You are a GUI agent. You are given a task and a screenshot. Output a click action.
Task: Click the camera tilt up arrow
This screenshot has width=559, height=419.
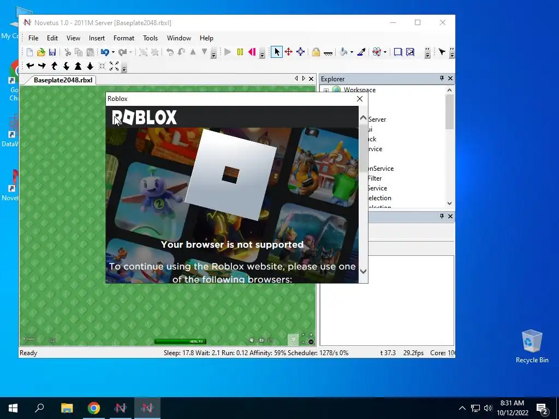54,66
